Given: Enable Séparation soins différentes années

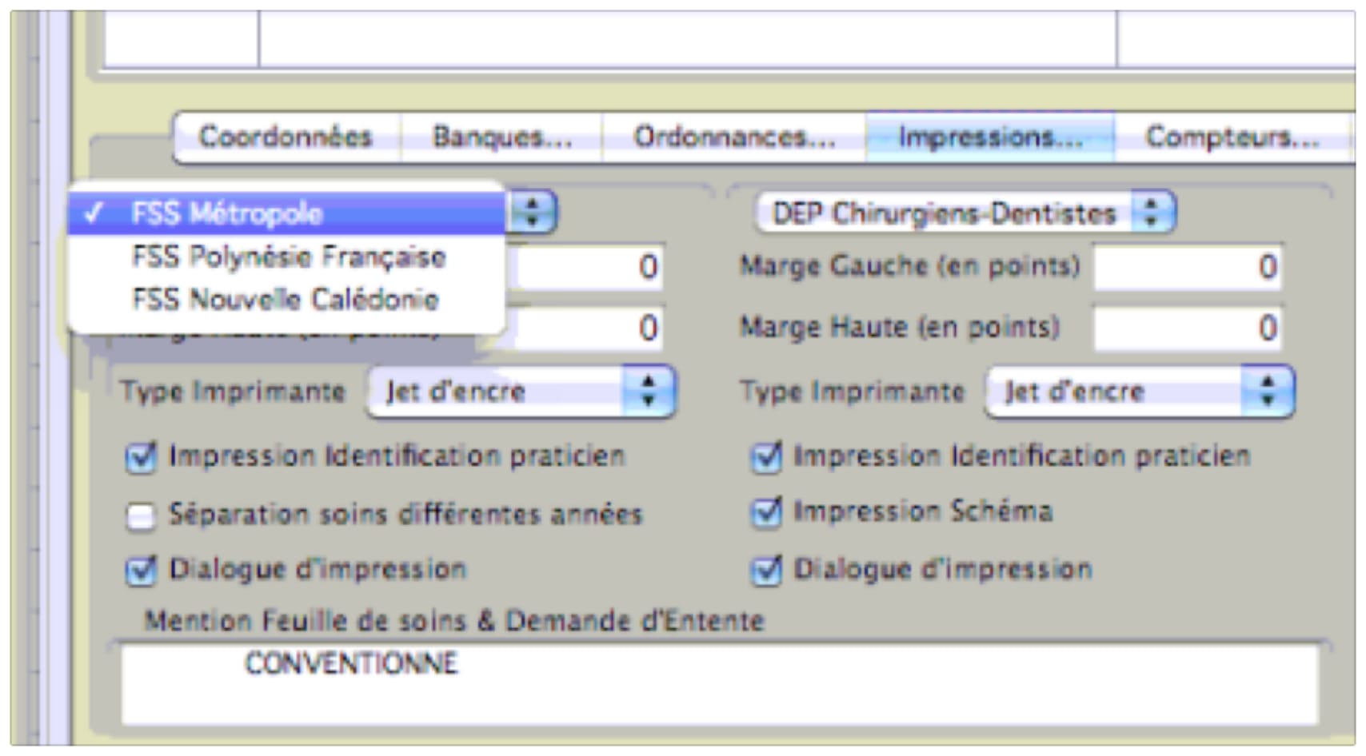Looking at the screenshot, I should pos(141,516).
